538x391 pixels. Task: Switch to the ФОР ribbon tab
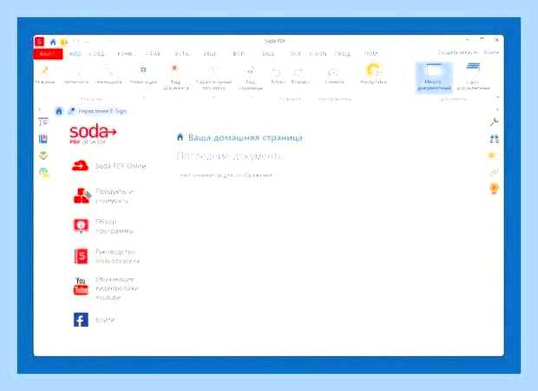point(238,53)
